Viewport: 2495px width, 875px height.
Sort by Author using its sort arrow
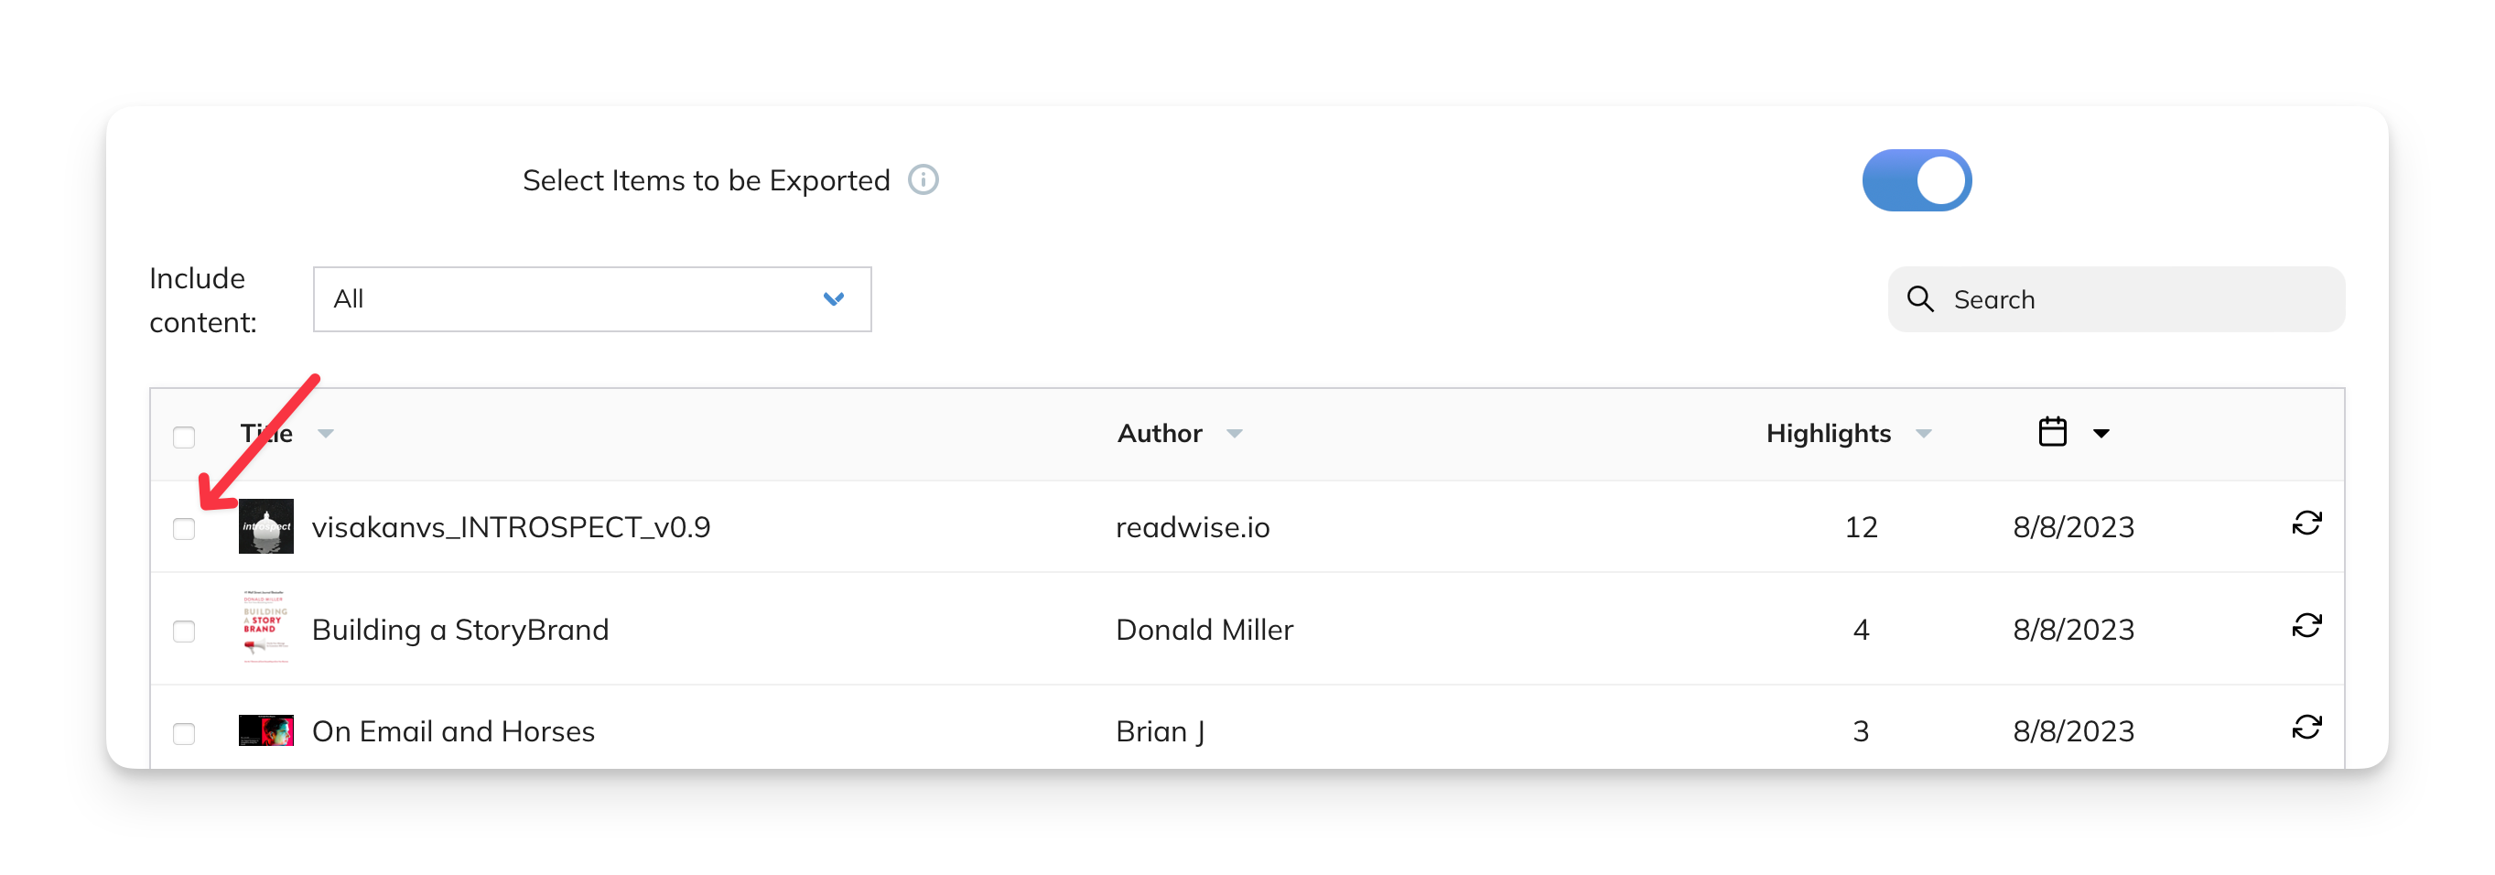coord(1235,435)
